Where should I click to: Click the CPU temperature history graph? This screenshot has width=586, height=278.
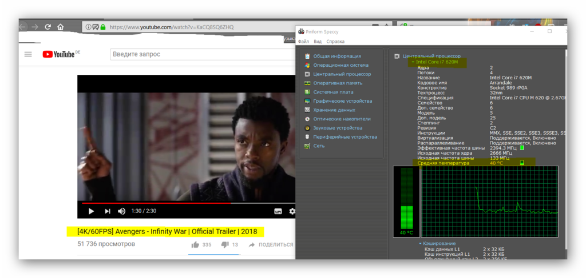[490, 202]
